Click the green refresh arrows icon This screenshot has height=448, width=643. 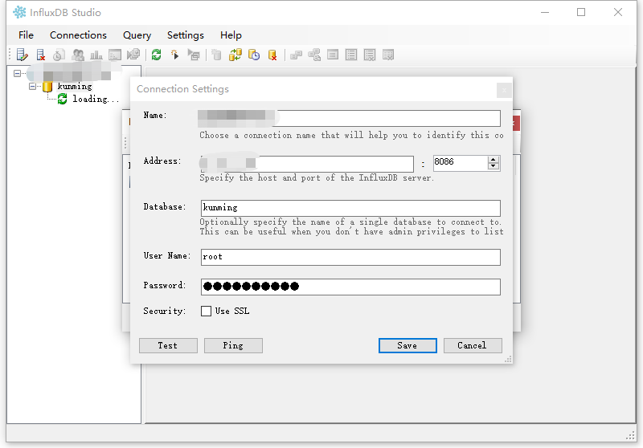coord(156,55)
